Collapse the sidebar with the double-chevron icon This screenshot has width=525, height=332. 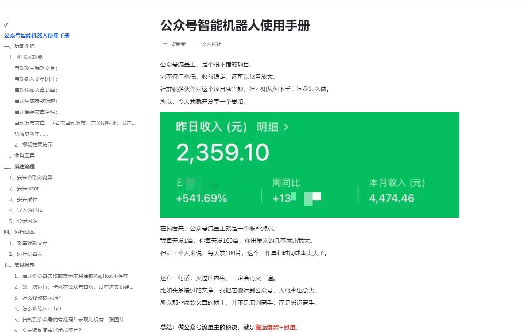tap(6, 24)
